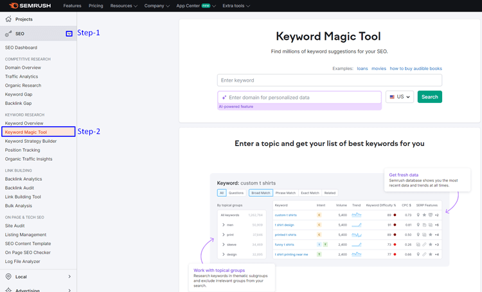Collapse the SEO section chevron
Image resolution: width=482 pixels, height=292 pixels.
[x=69, y=33]
